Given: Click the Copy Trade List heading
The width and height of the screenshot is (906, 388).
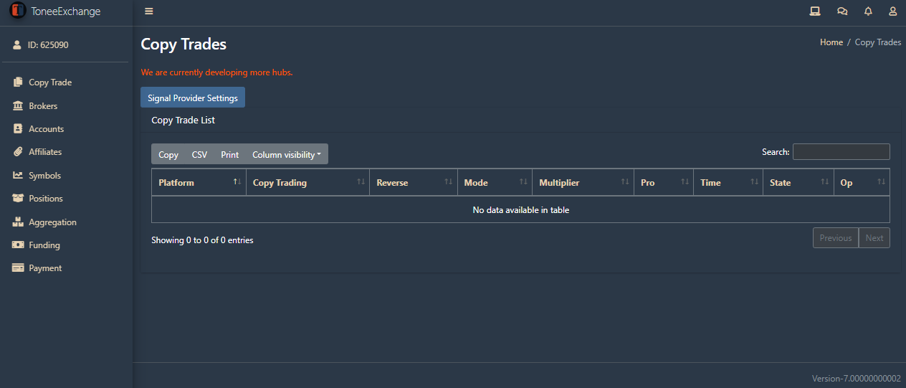Looking at the screenshot, I should click(x=183, y=120).
